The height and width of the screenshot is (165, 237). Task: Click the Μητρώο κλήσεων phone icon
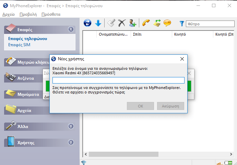(x=11, y=61)
